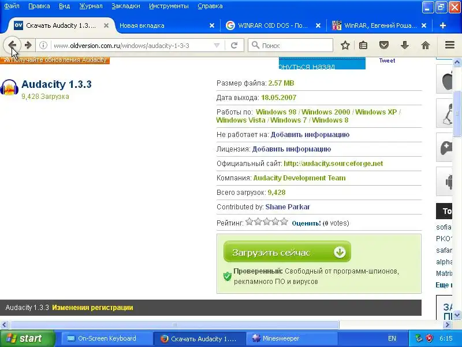
Task: Open URL history dropdown in address bar
Action: (x=217, y=45)
